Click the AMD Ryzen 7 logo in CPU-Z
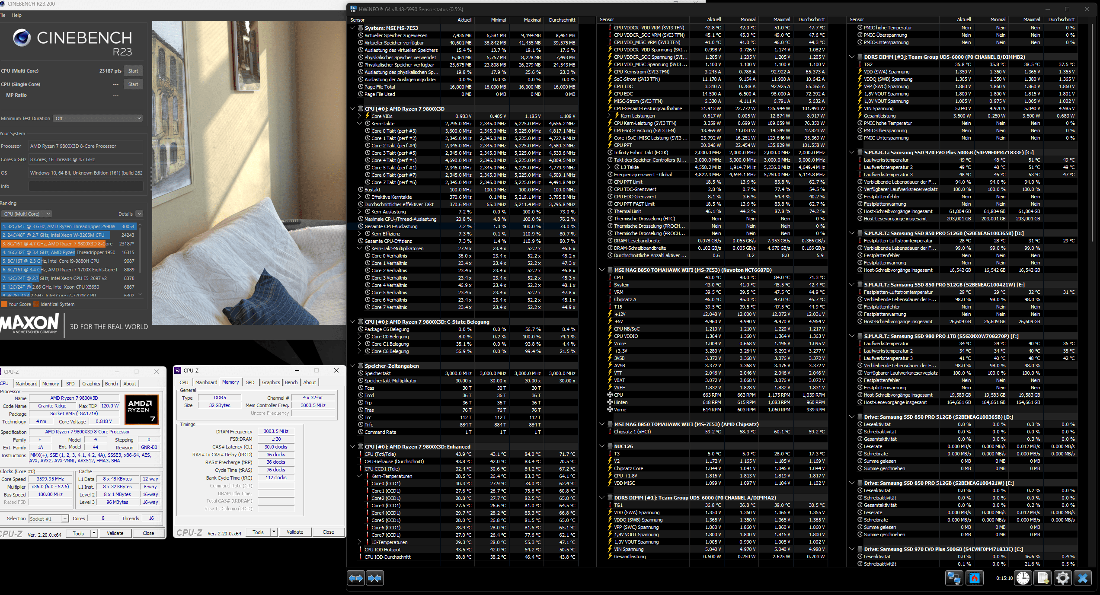1100x595 pixels. pos(141,409)
